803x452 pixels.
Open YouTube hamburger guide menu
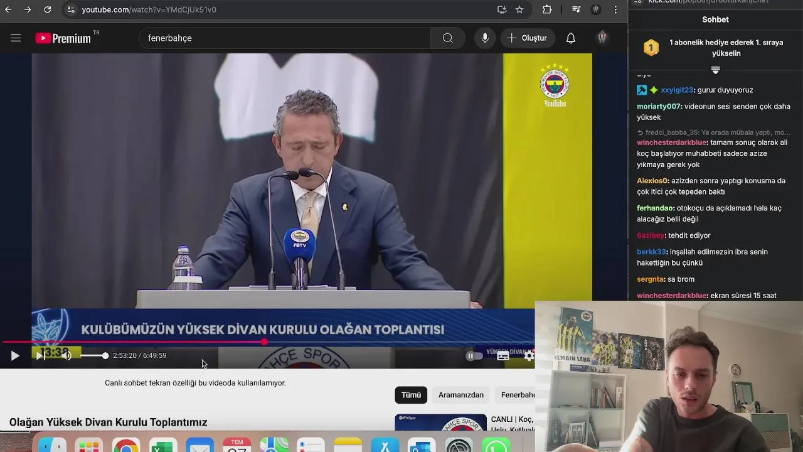(x=16, y=38)
